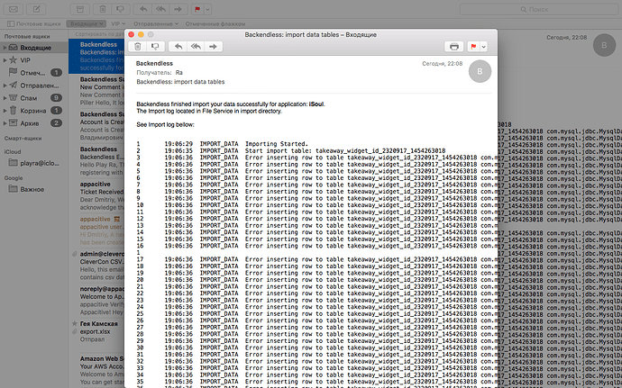Select the Входящие mailbox in the sidebar
The image size is (622, 388).
pyautogui.click(x=34, y=48)
